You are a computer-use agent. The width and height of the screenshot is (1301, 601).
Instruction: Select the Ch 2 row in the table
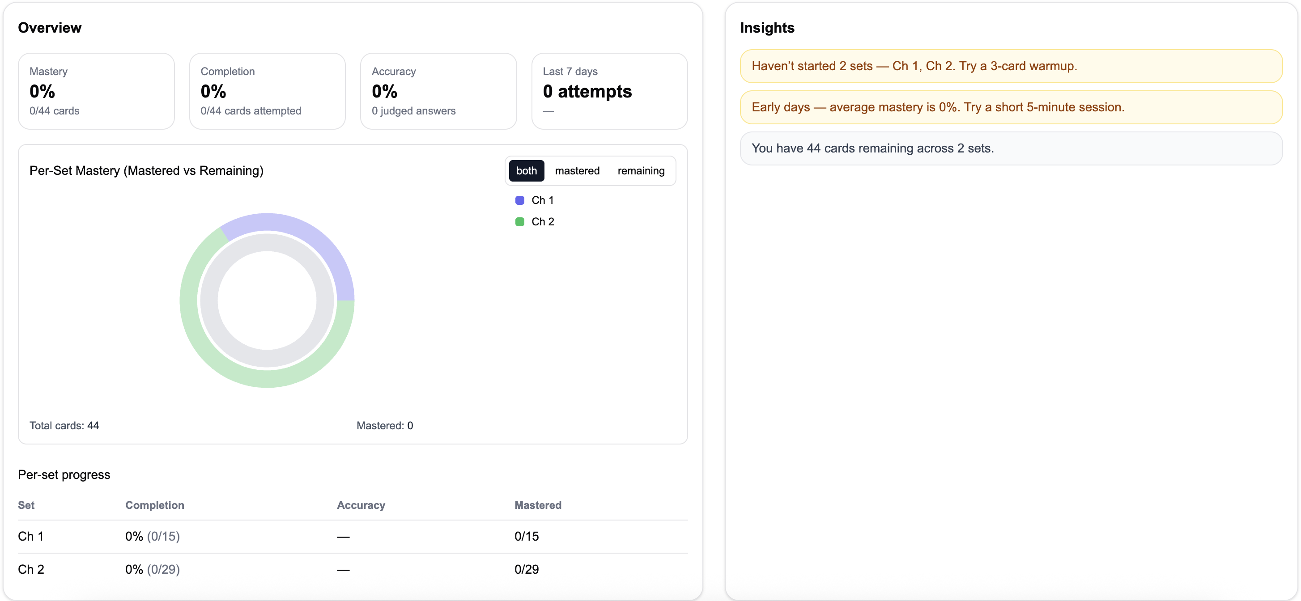pyautogui.click(x=31, y=569)
